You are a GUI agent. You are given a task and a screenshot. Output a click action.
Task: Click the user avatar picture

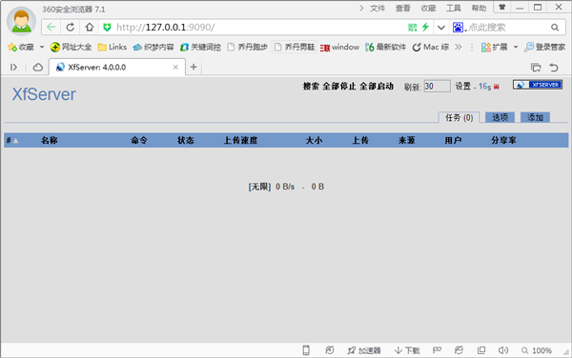pyautogui.click(x=21, y=21)
